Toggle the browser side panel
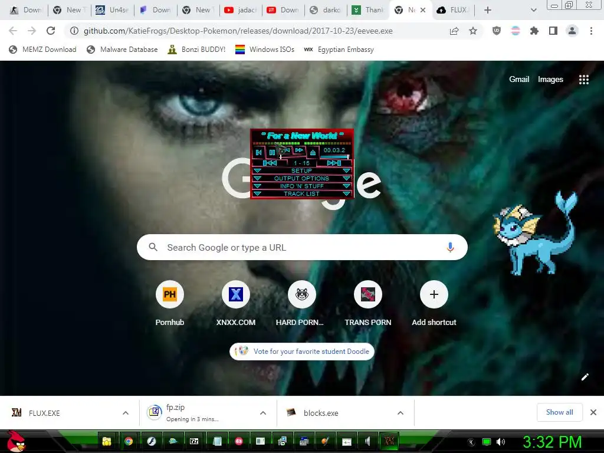The height and width of the screenshot is (453, 604). (x=553, y=31)
